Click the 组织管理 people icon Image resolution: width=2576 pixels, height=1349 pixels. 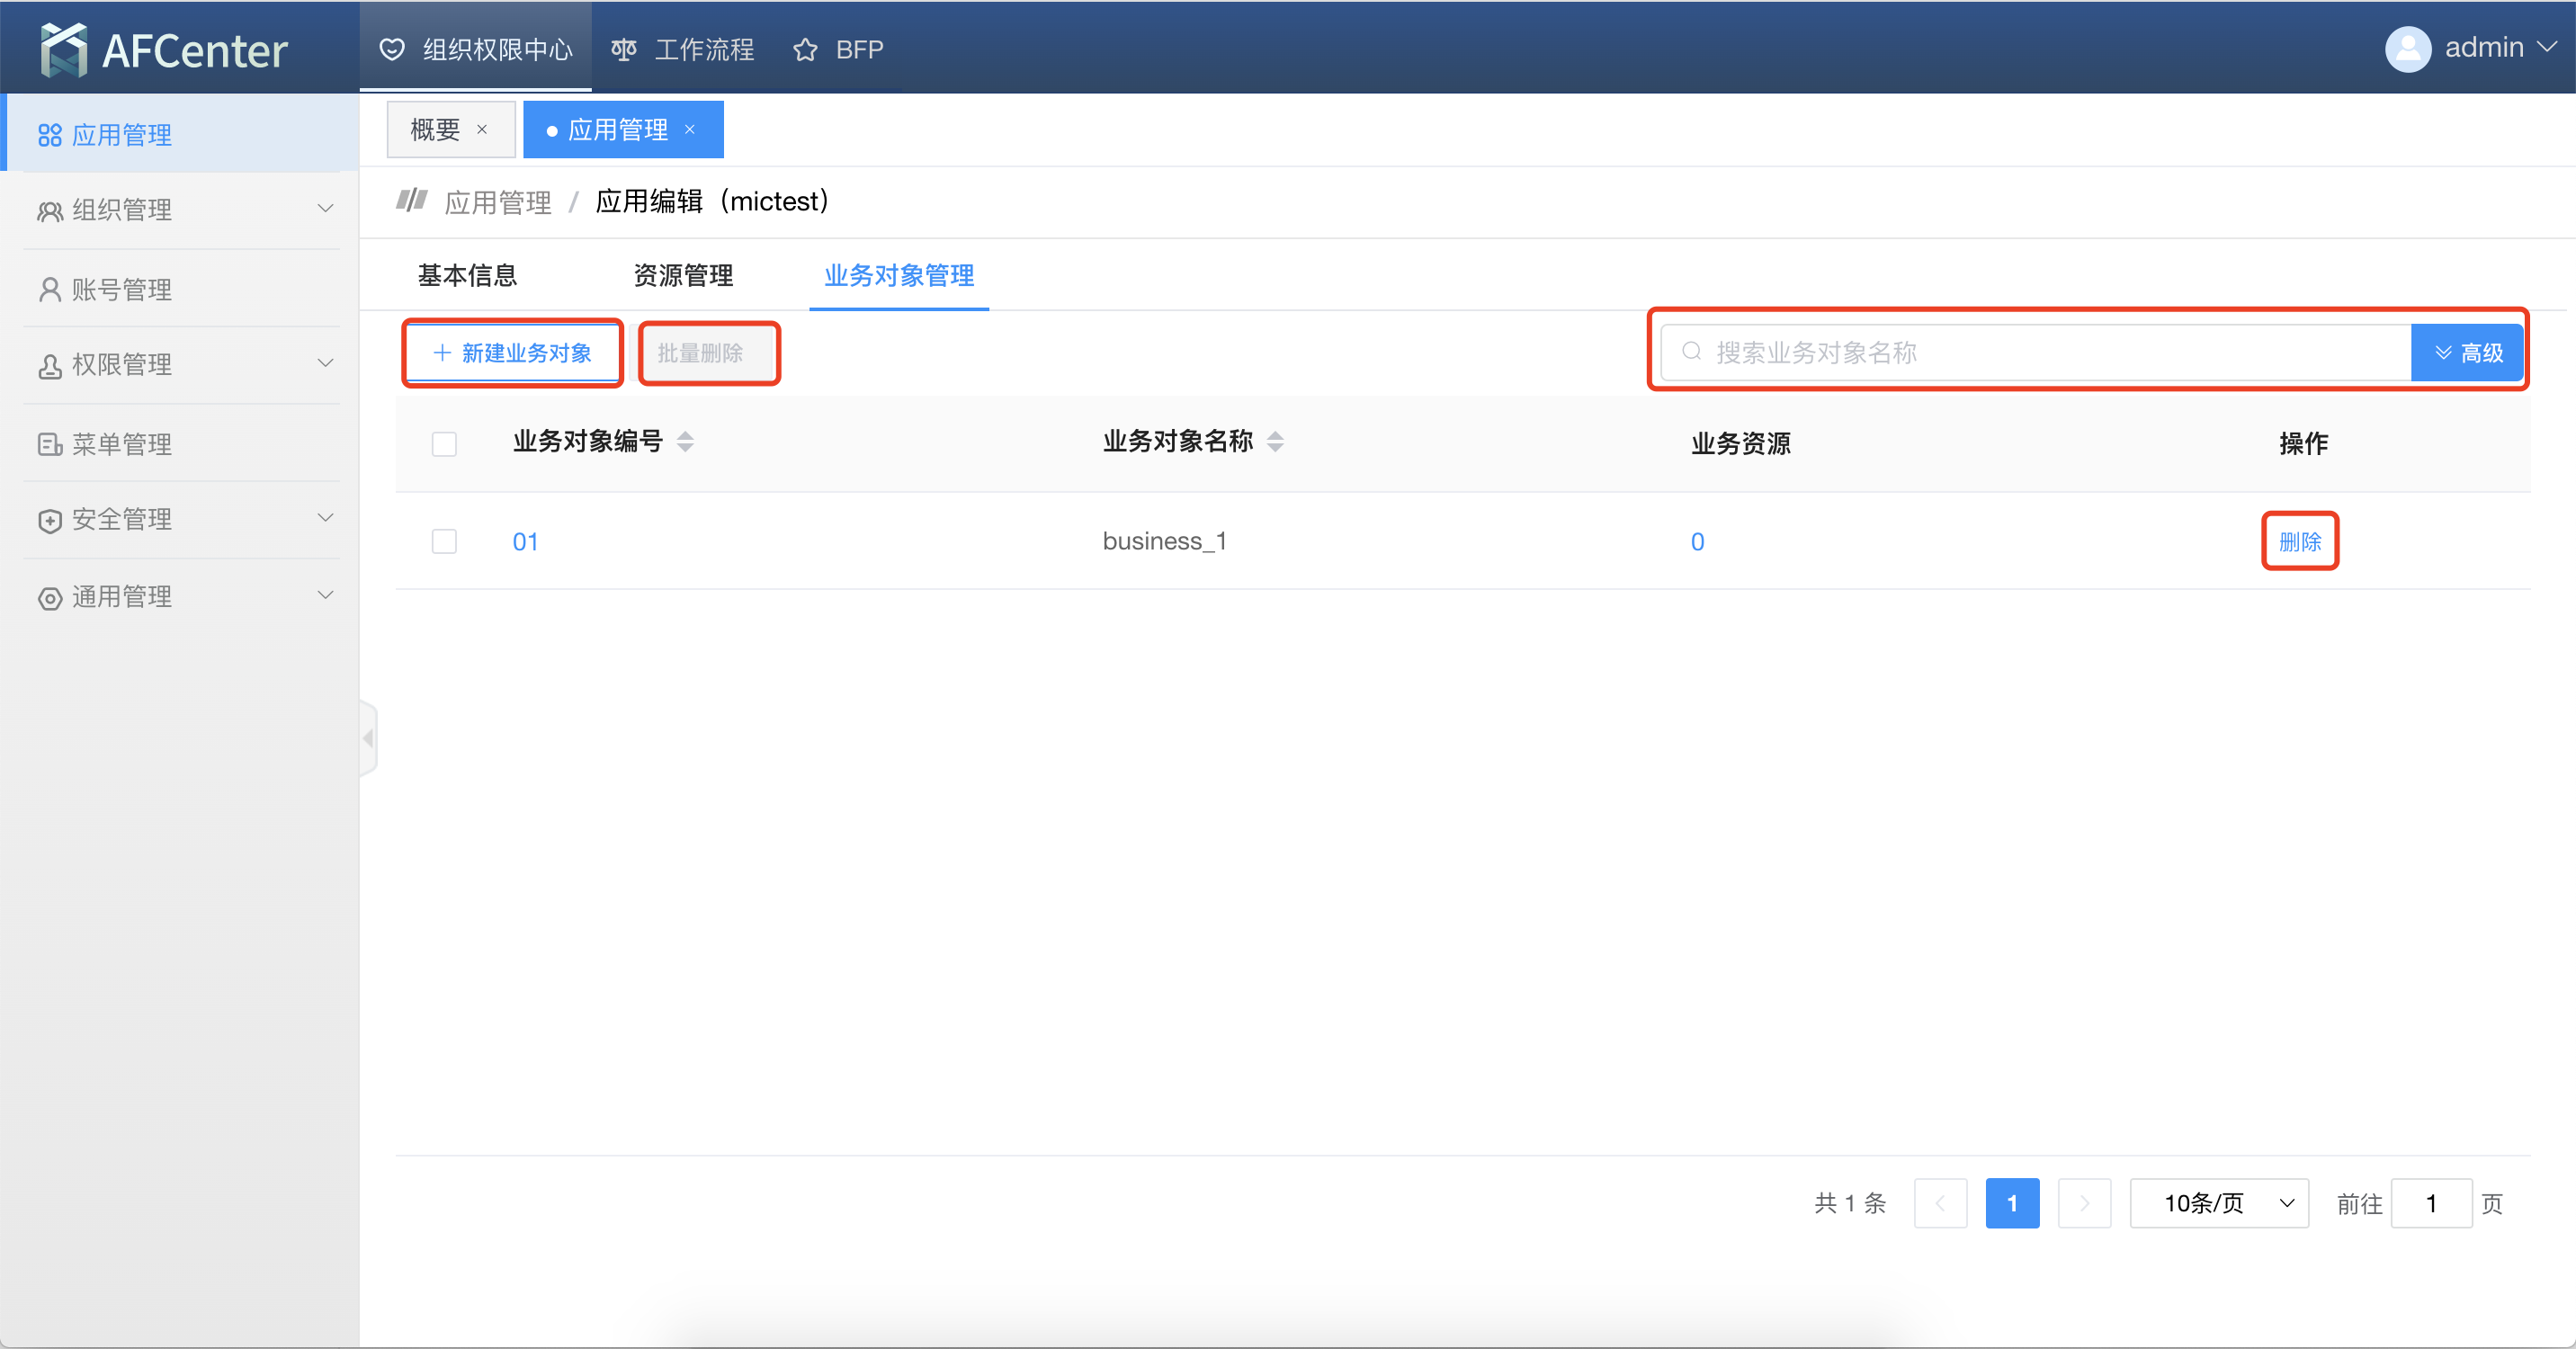(x=49, y=211)
